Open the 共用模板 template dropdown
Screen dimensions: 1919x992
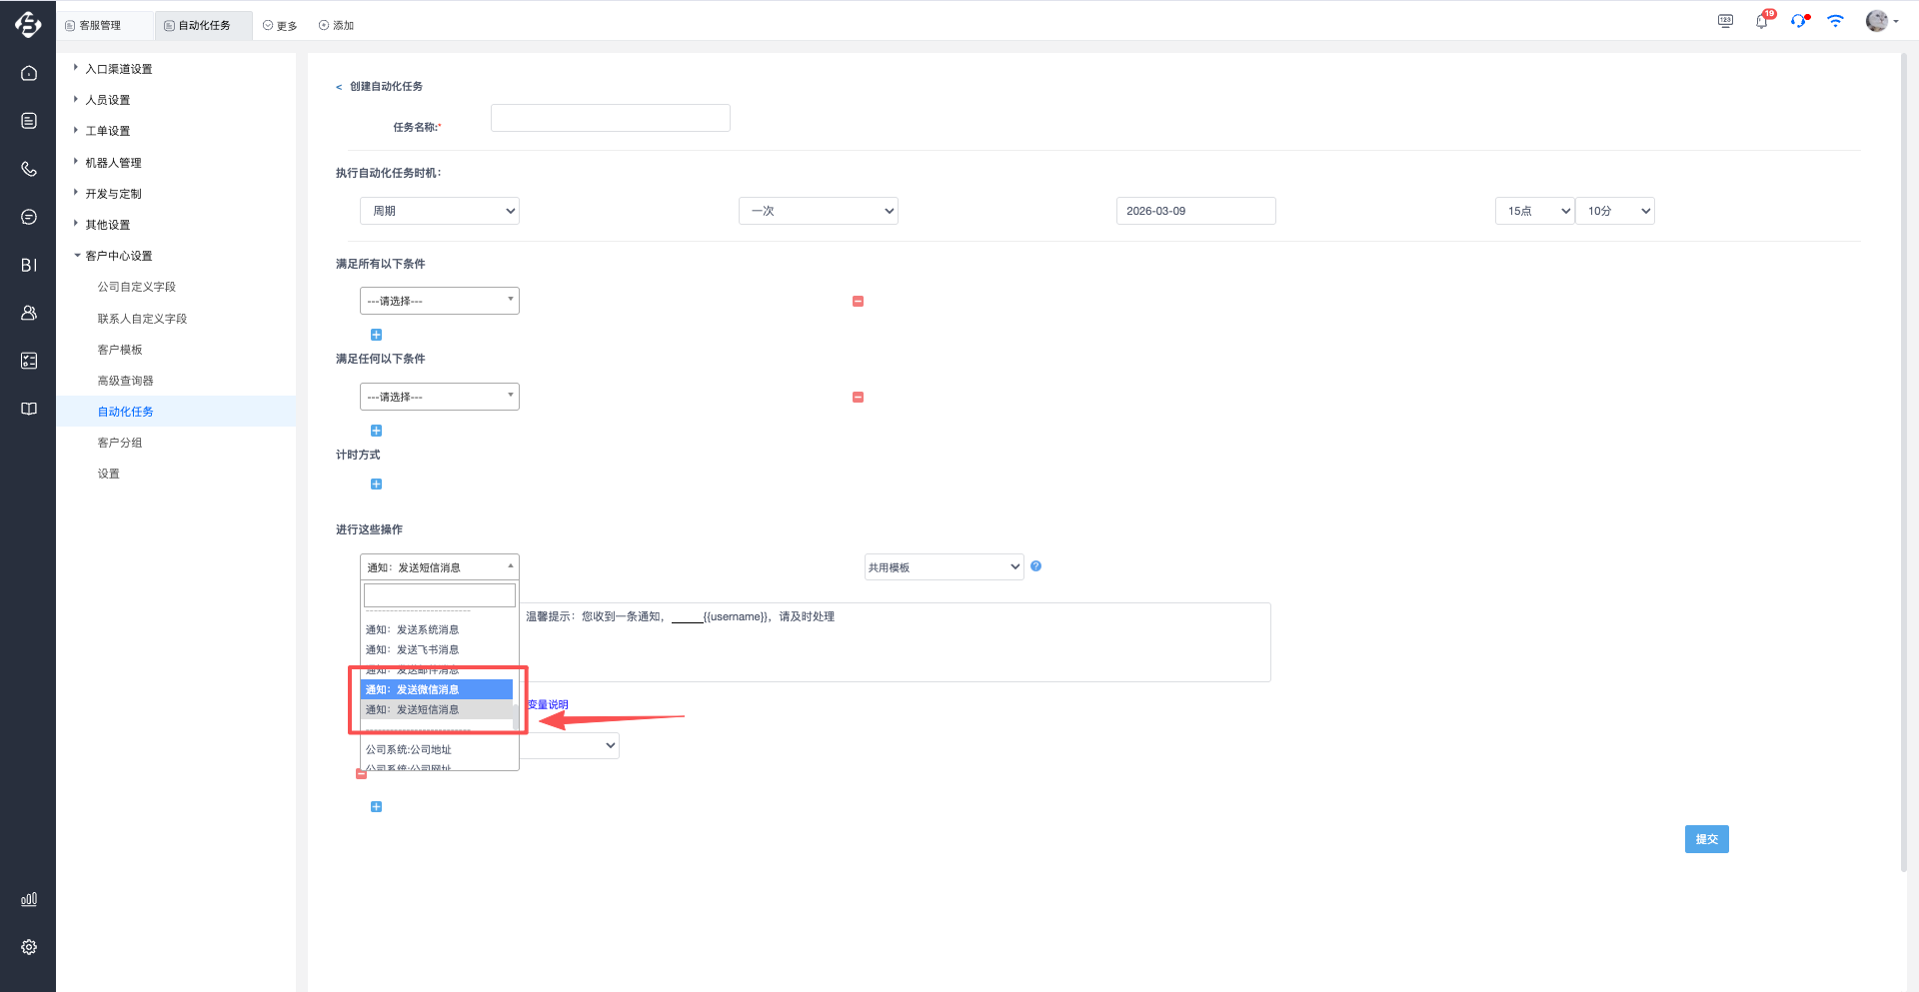[944, 567]
